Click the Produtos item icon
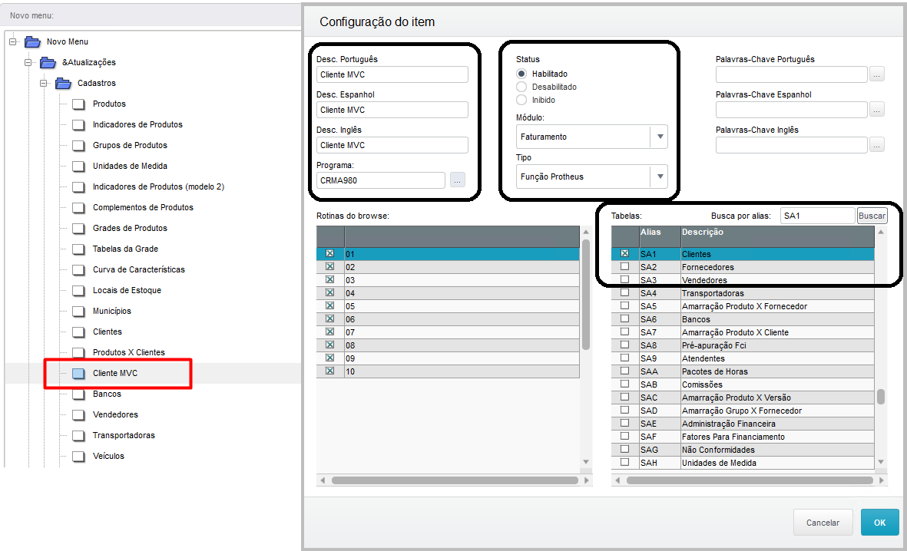 click(78, 104)
